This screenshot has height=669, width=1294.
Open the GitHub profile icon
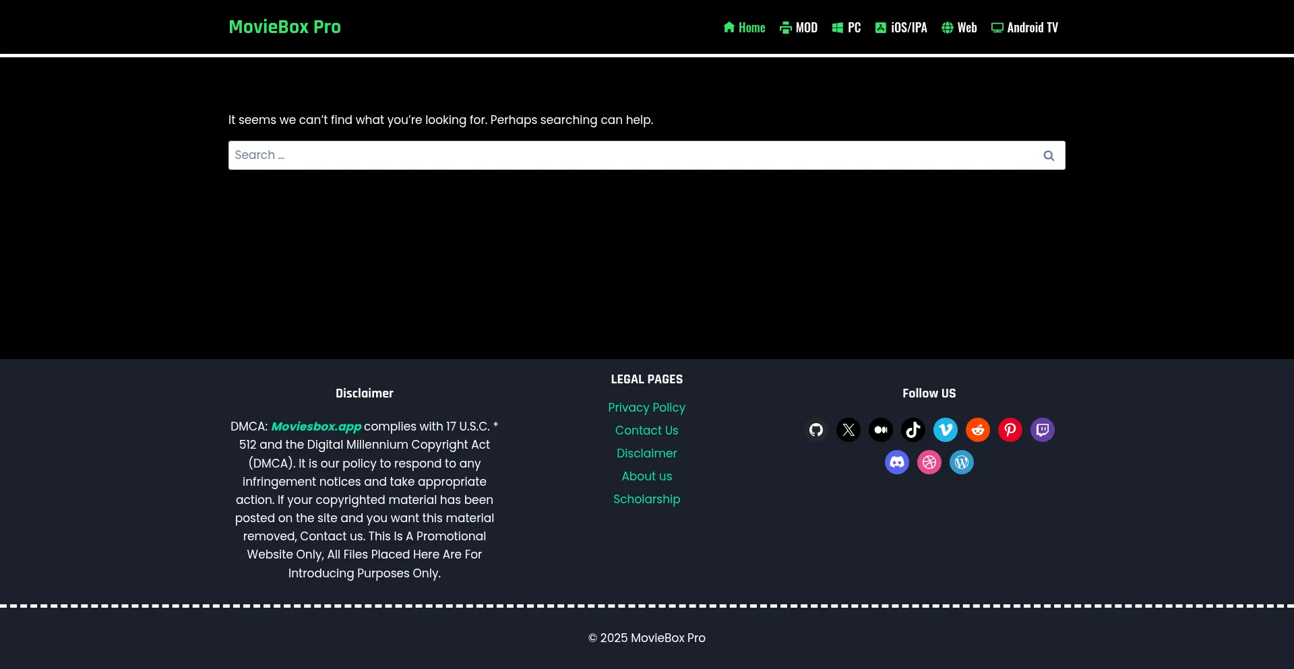click(815, 430)
